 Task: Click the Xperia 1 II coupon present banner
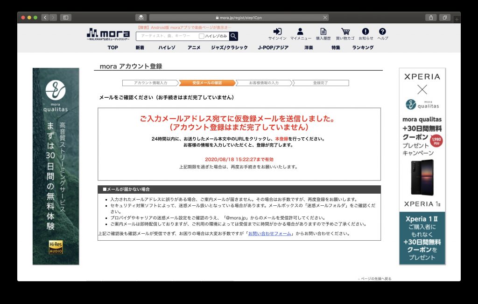coord(422,238)
